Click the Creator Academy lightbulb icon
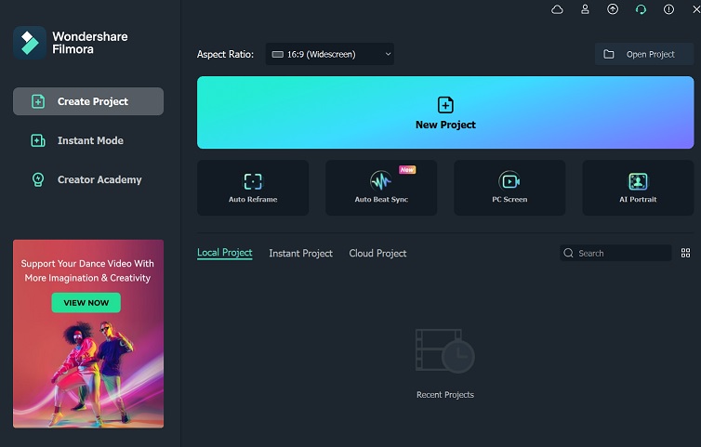 tap(38, 179)
